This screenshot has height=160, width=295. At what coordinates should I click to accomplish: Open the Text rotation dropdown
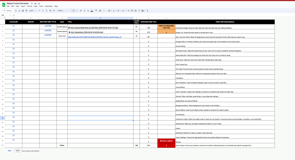pos(124,11)
